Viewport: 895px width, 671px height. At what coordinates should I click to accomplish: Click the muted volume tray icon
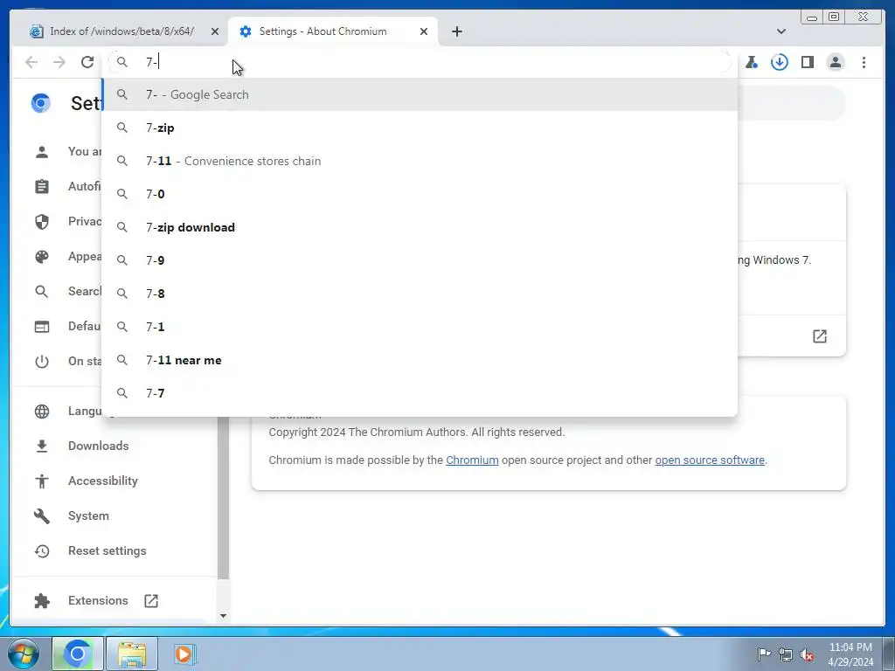tap(807, 654)
